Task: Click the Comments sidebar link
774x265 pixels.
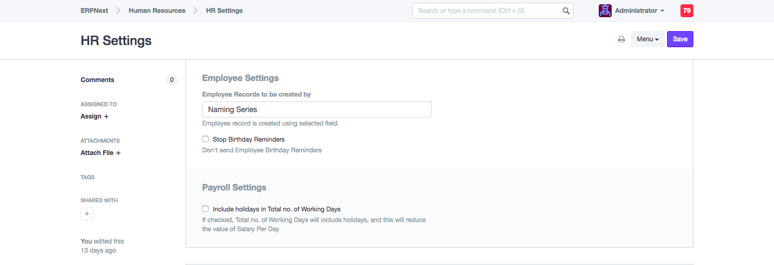Action: 97,80
